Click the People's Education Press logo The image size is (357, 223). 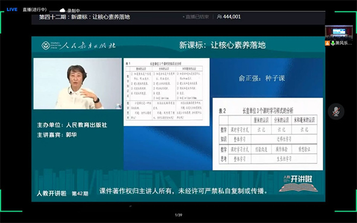pos(79,45)
